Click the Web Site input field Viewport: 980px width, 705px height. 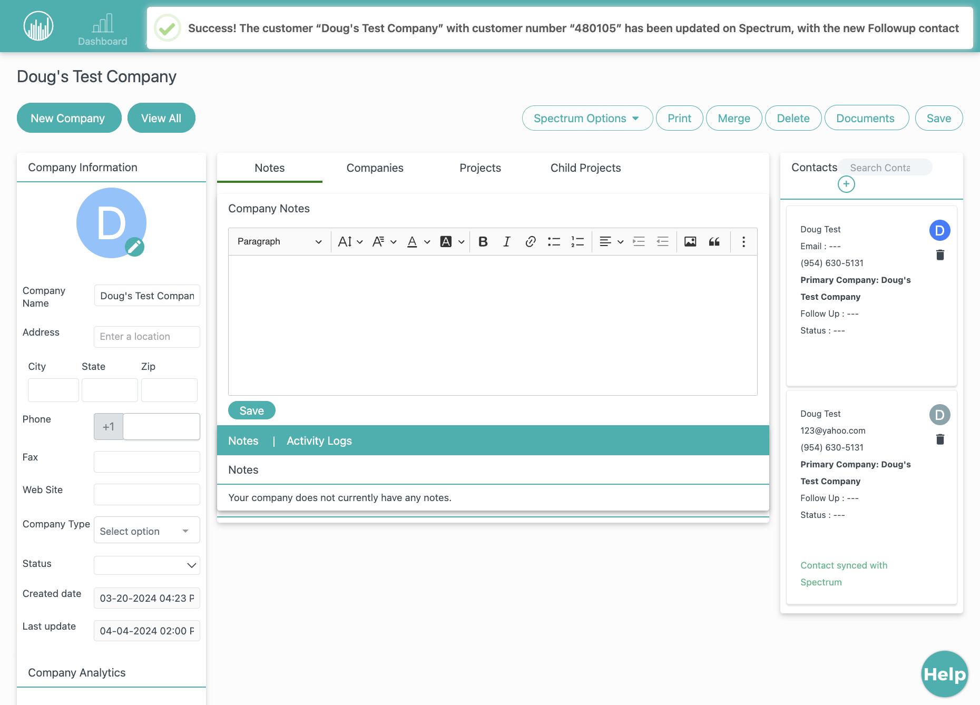pos(147,494)
